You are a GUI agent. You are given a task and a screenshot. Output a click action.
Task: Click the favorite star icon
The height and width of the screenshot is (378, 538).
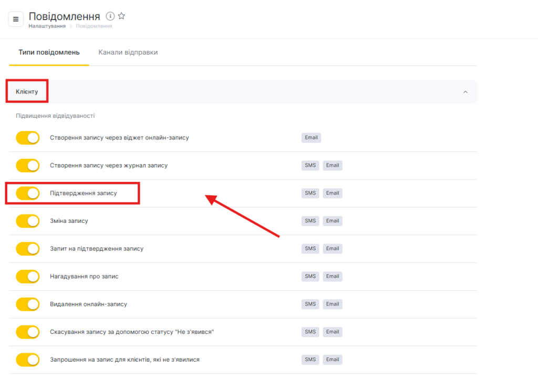(121, 16)
